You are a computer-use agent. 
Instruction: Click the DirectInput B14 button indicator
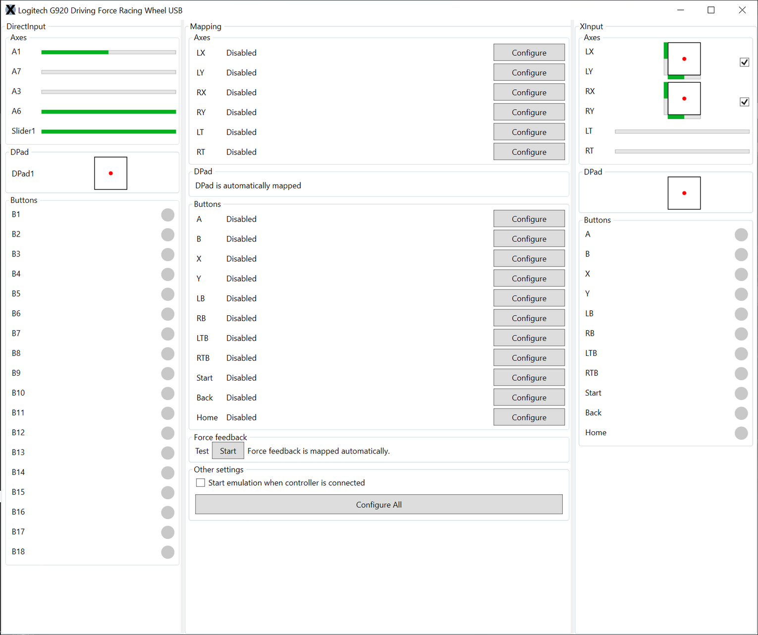[x=168, y=472]
